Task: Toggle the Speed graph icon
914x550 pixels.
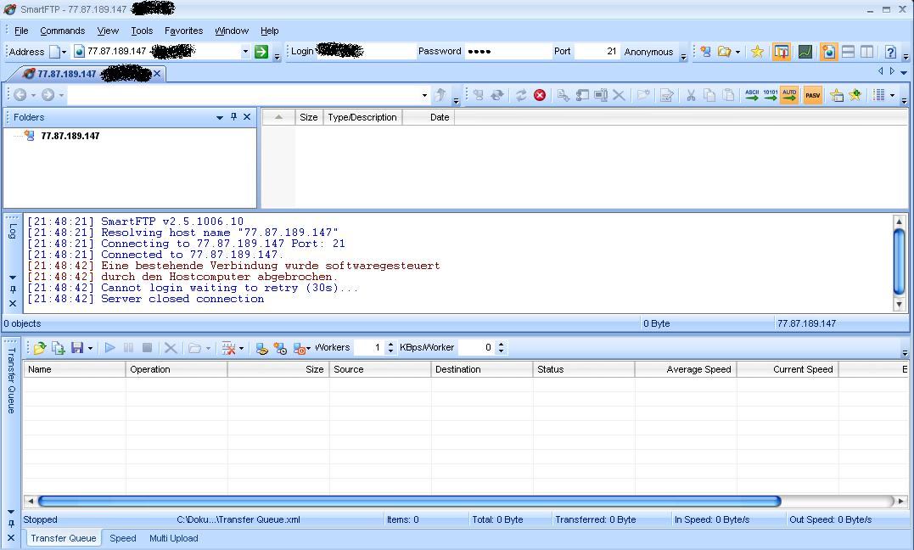Action: [805, 52]
